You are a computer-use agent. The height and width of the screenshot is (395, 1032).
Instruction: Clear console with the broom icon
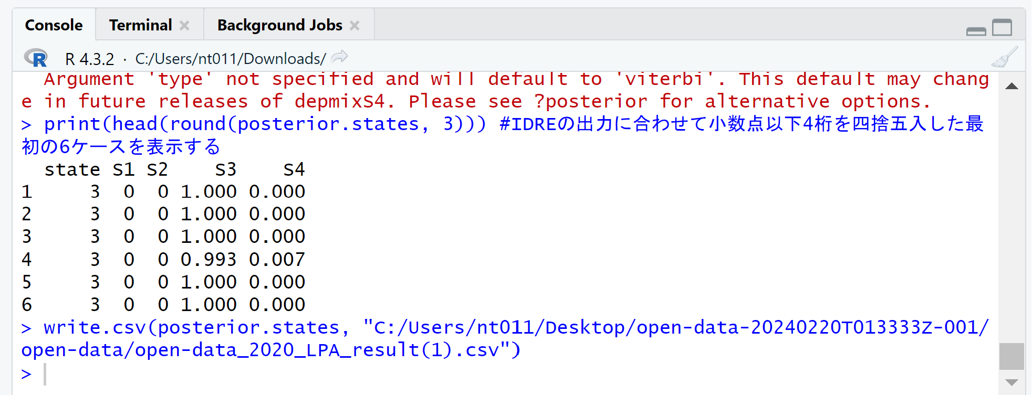tap(1004, 57)
